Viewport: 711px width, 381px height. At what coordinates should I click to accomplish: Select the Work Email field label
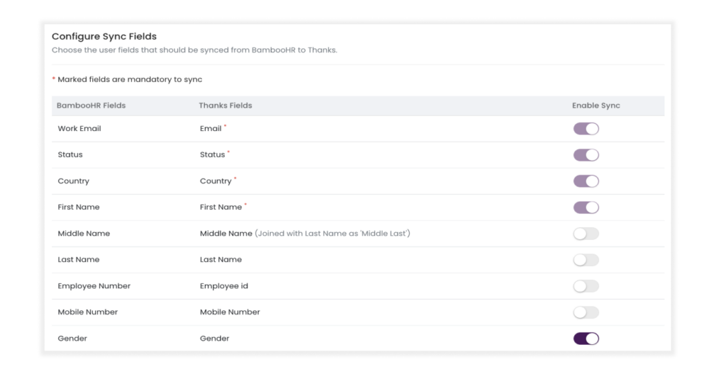[79, 129]
